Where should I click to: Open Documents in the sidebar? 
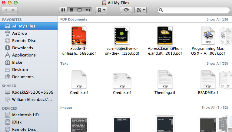pos(29,77)
